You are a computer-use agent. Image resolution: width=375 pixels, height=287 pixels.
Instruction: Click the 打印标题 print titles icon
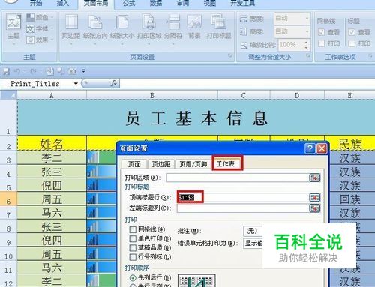click(x=219, y=22)
